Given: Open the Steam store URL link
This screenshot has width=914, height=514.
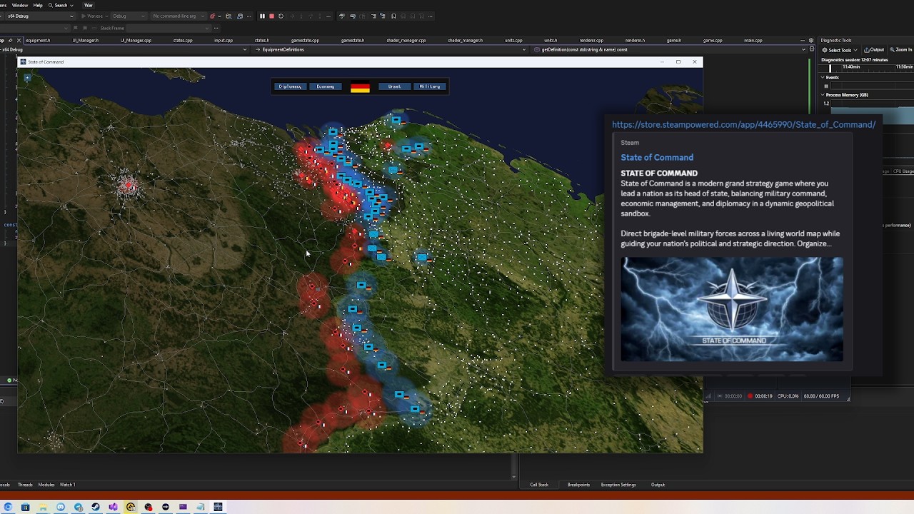Looking at the screenshot, I should pos(743,124).
